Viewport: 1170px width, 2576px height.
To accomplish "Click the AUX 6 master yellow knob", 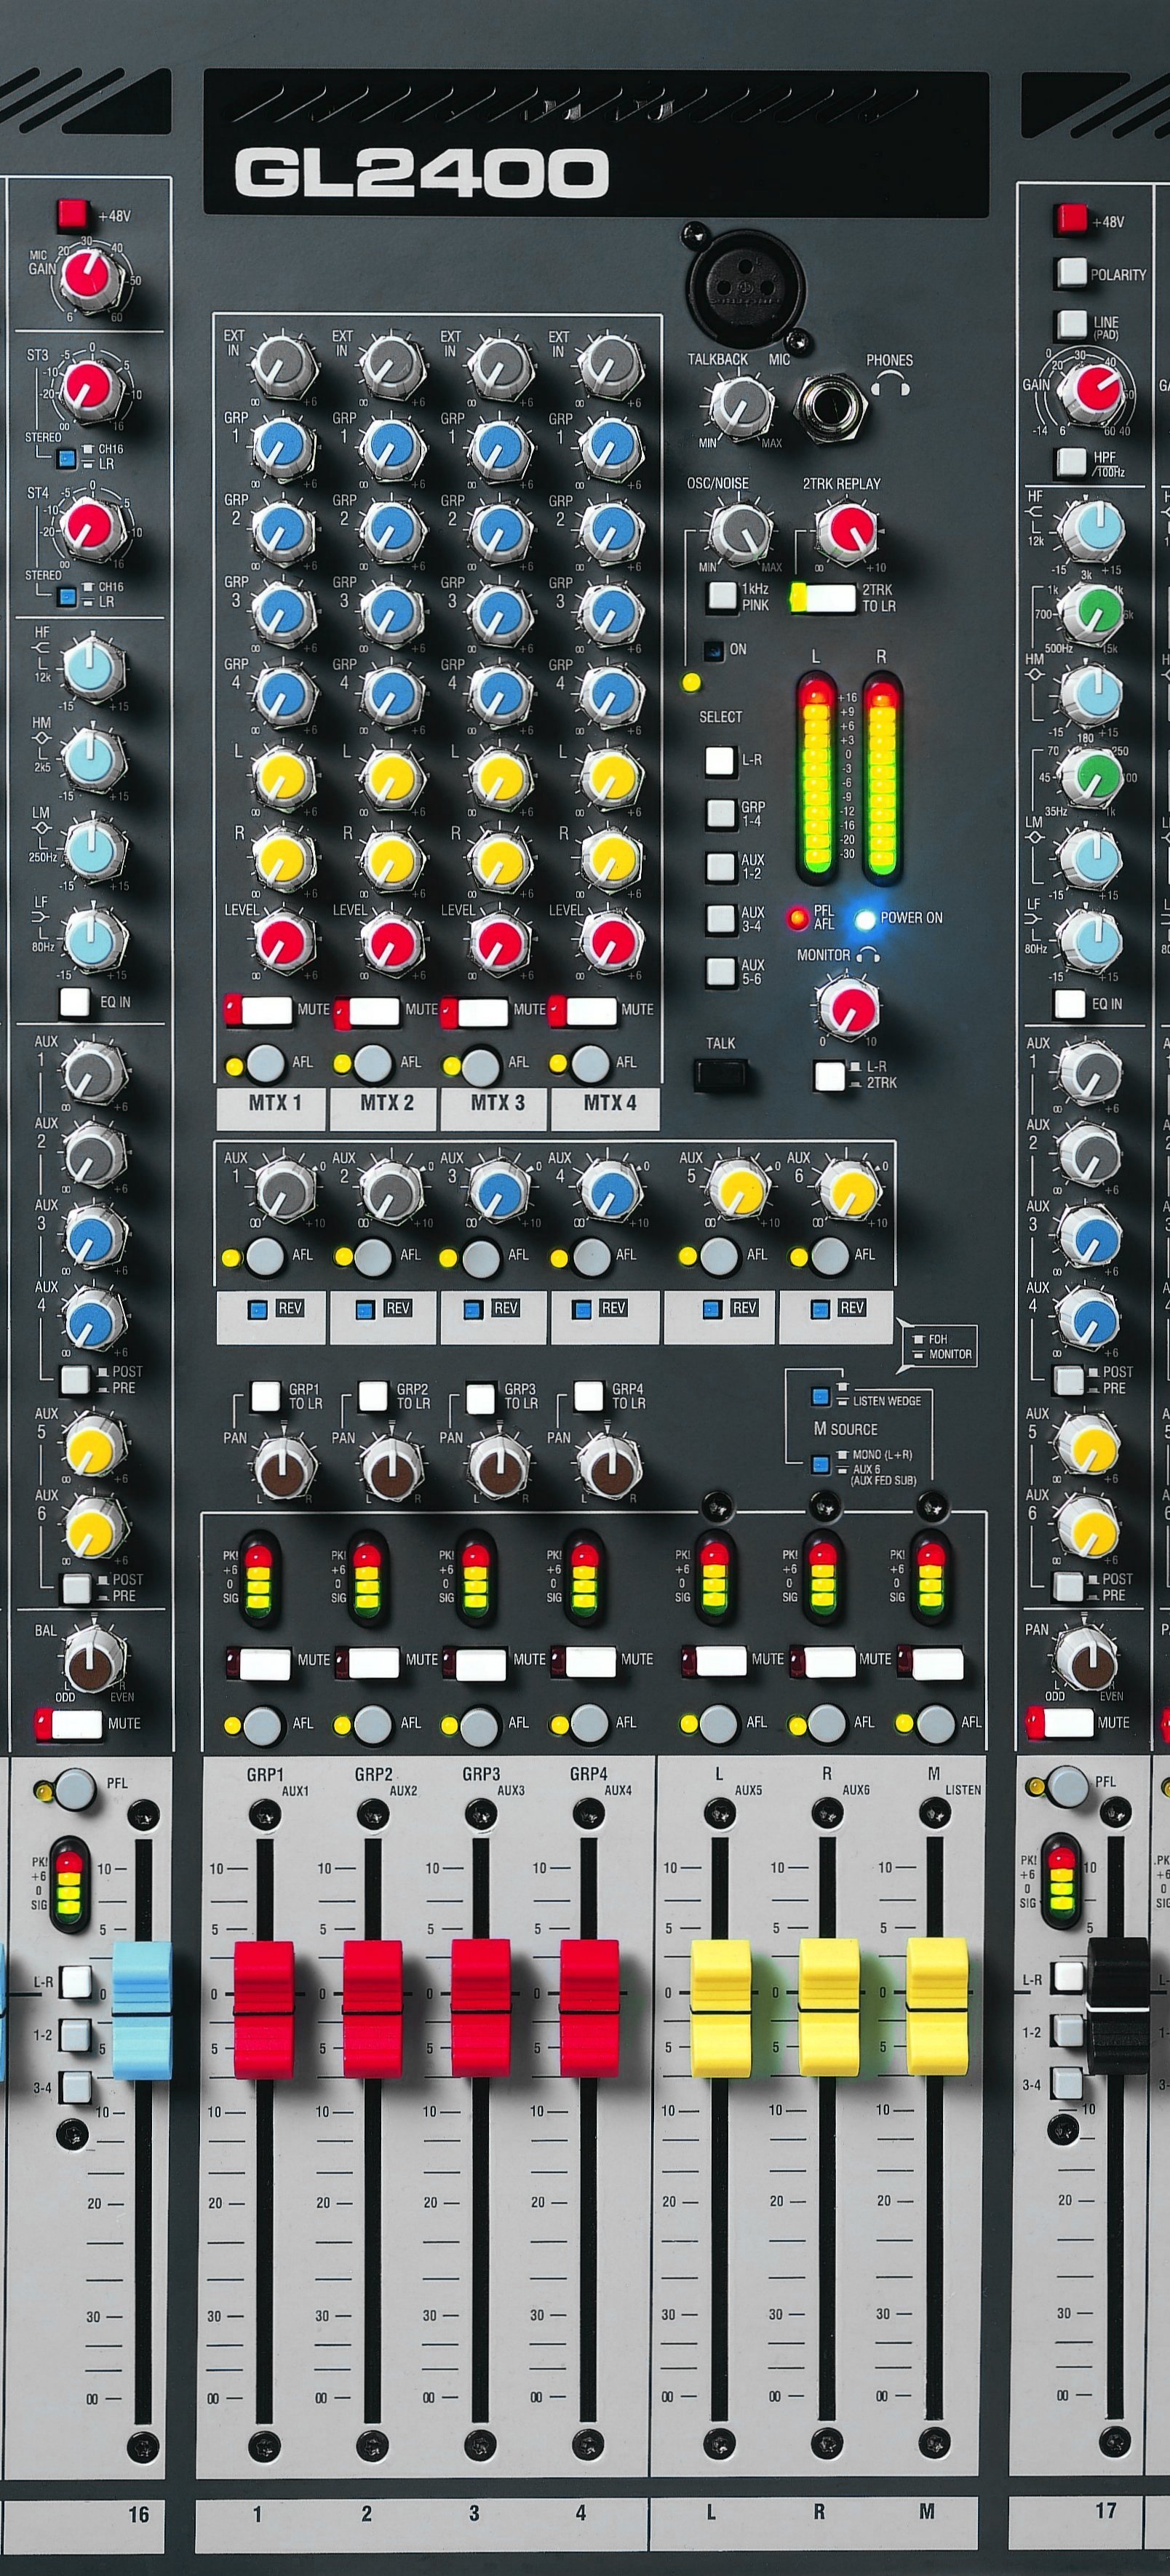I will coord(848,1189).
